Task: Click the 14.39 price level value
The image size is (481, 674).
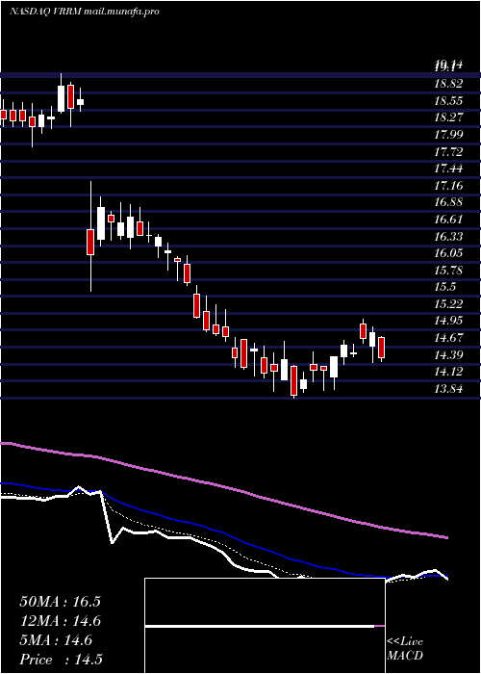Action: 449,354
